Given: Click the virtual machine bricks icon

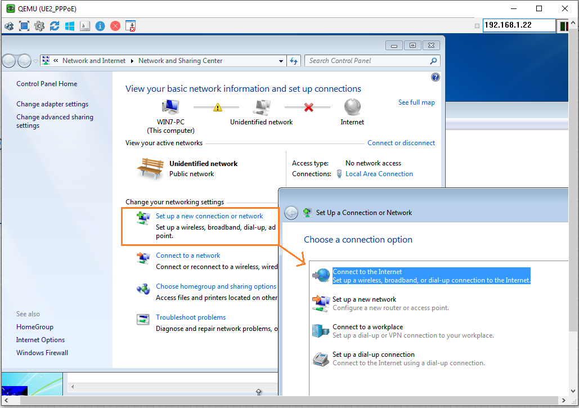Looking at the screenshot, I should (x=9, y=26).
